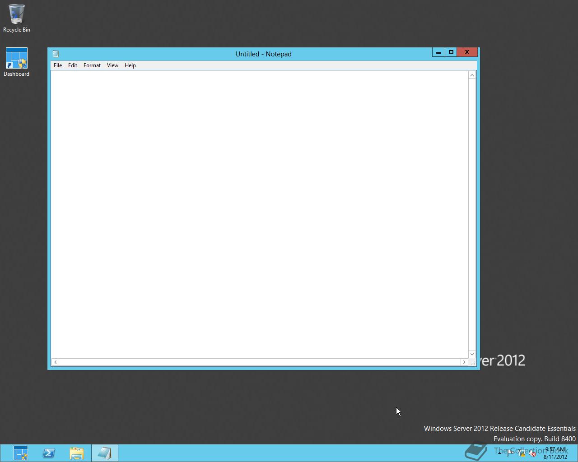Click the volume speaker tray icon
This screenshot has width=578, height=462.
[533, 453]
